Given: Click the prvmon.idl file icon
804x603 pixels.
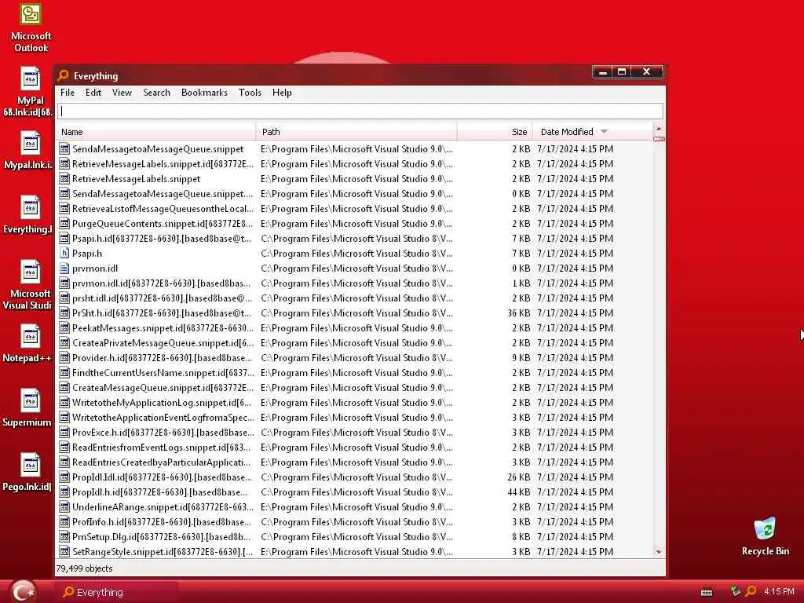Looking at the screenshot, I should pyautogui.click(x=64, y=269).
